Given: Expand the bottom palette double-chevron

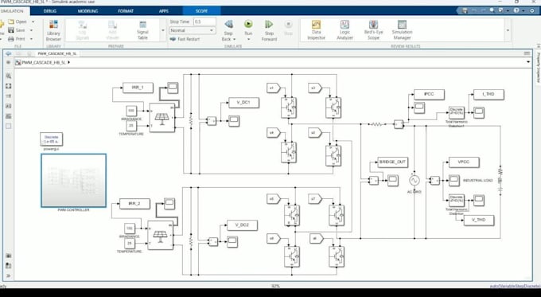Looking at the screenshot, I should (9, 276).
